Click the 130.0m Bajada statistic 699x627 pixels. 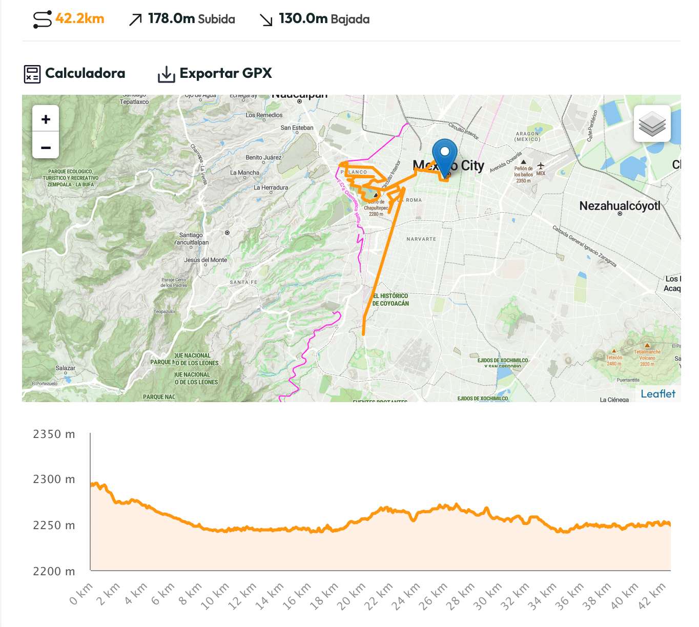click(324, 19)
